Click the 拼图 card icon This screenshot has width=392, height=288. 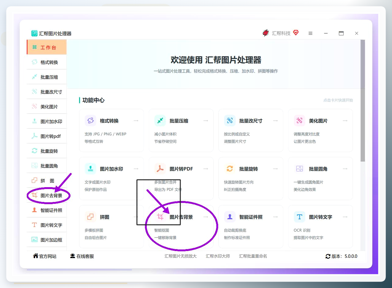tap(90, 217)
